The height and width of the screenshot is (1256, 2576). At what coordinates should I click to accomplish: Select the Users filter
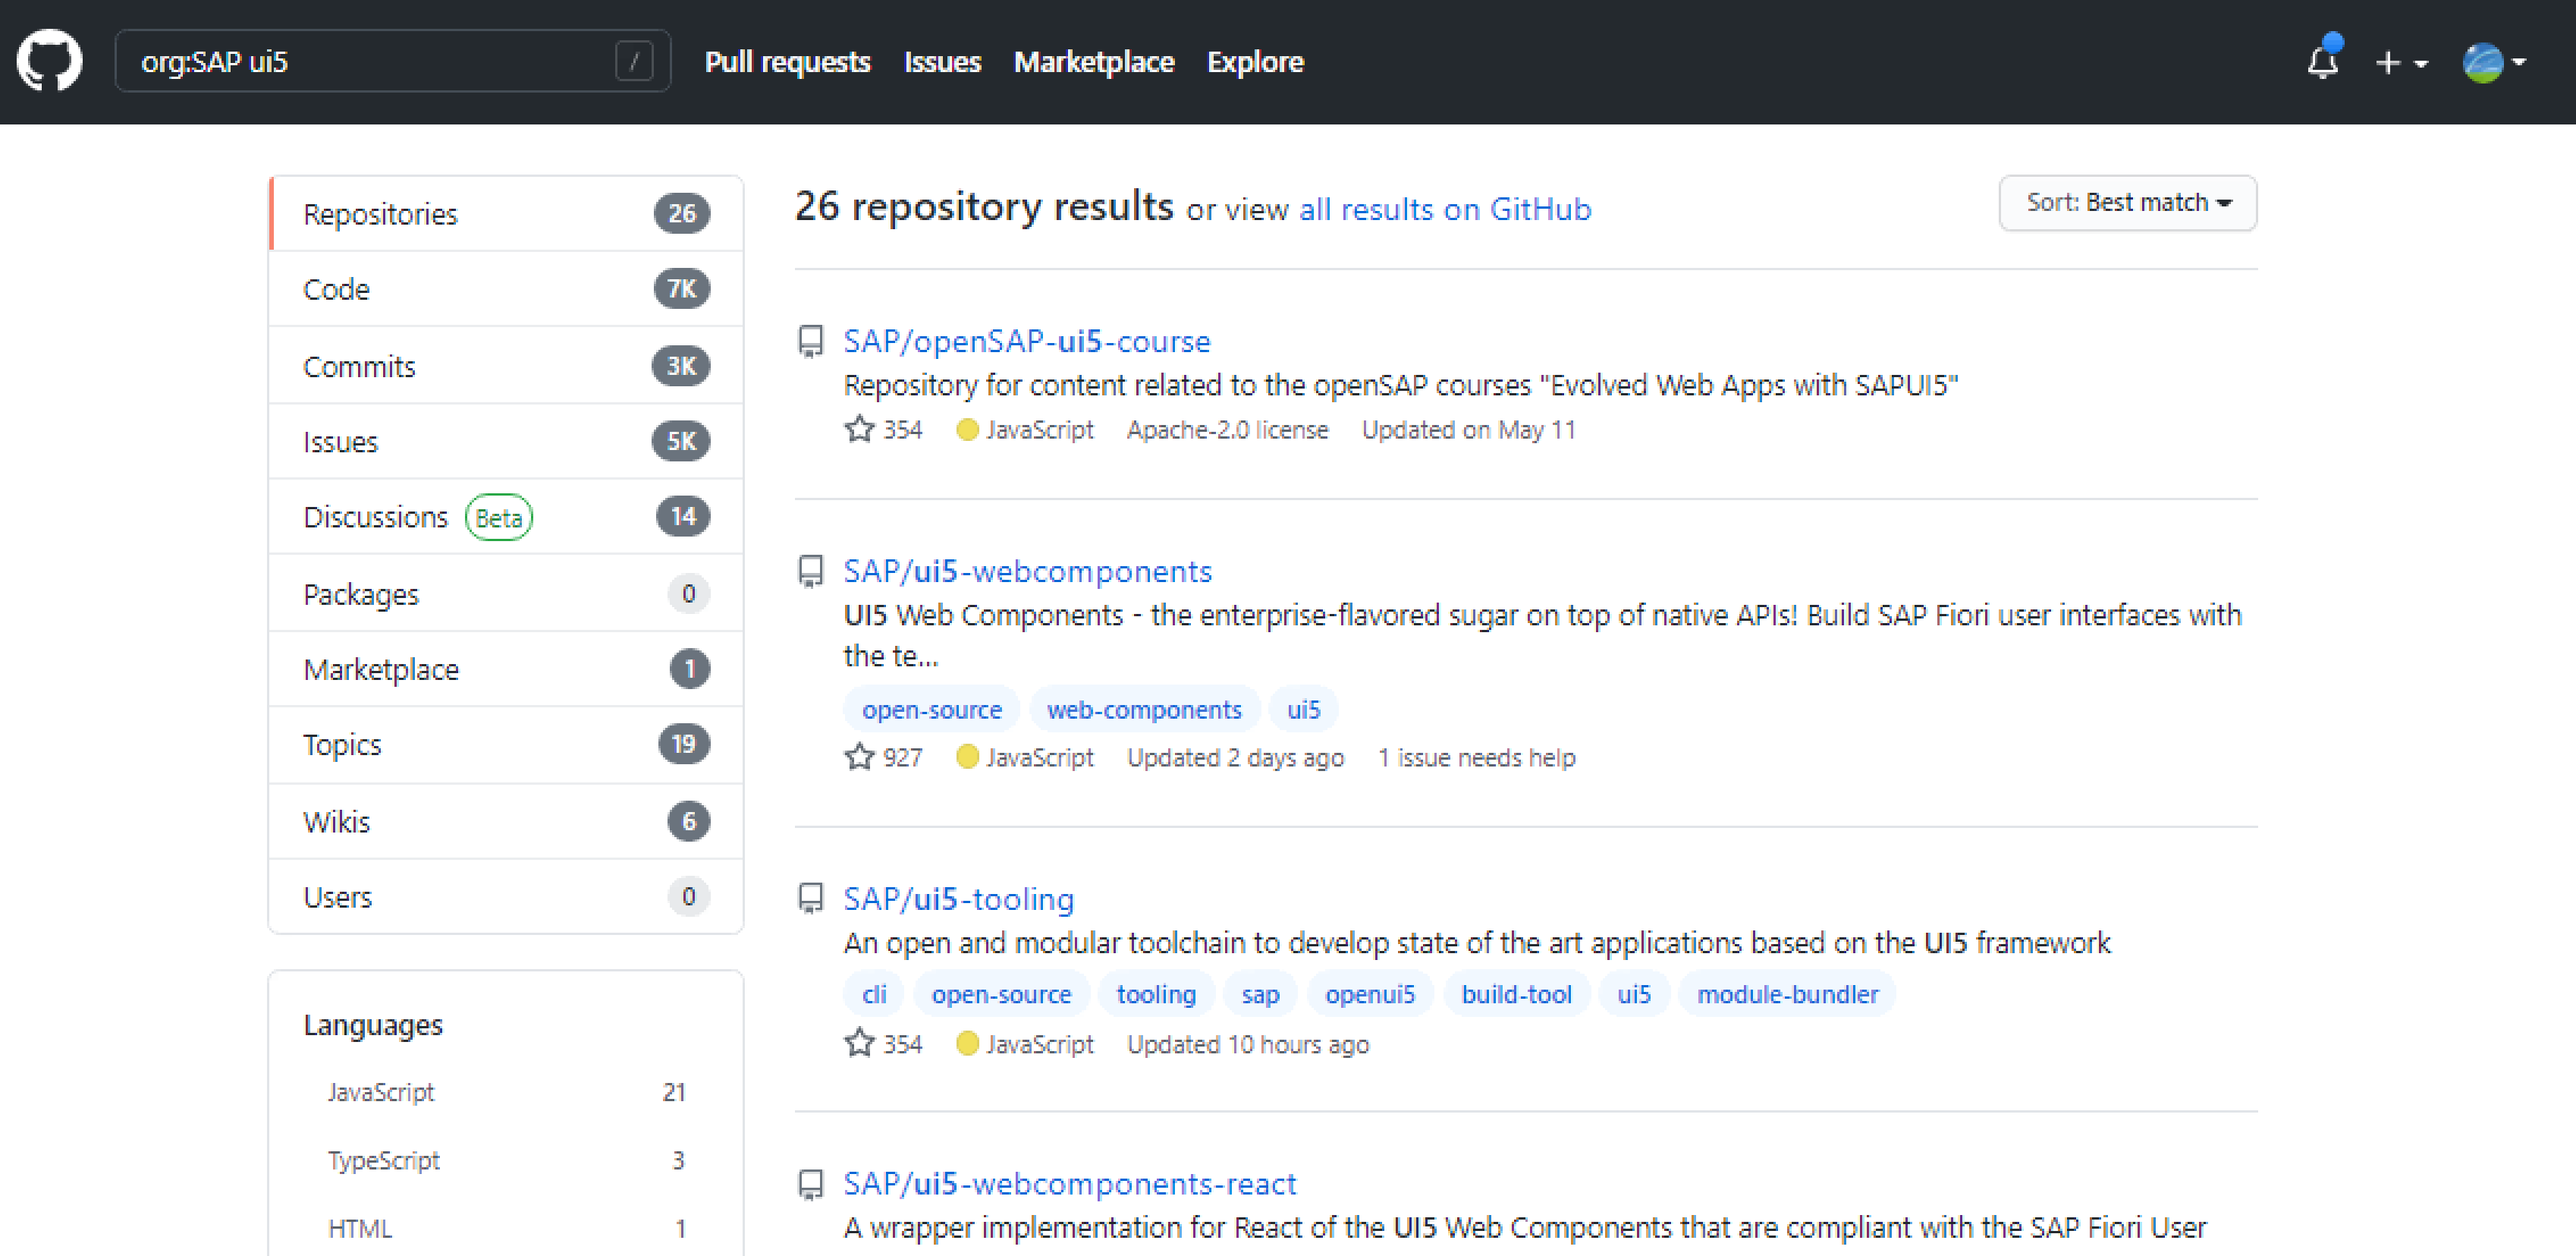click(x=506, y=897)
